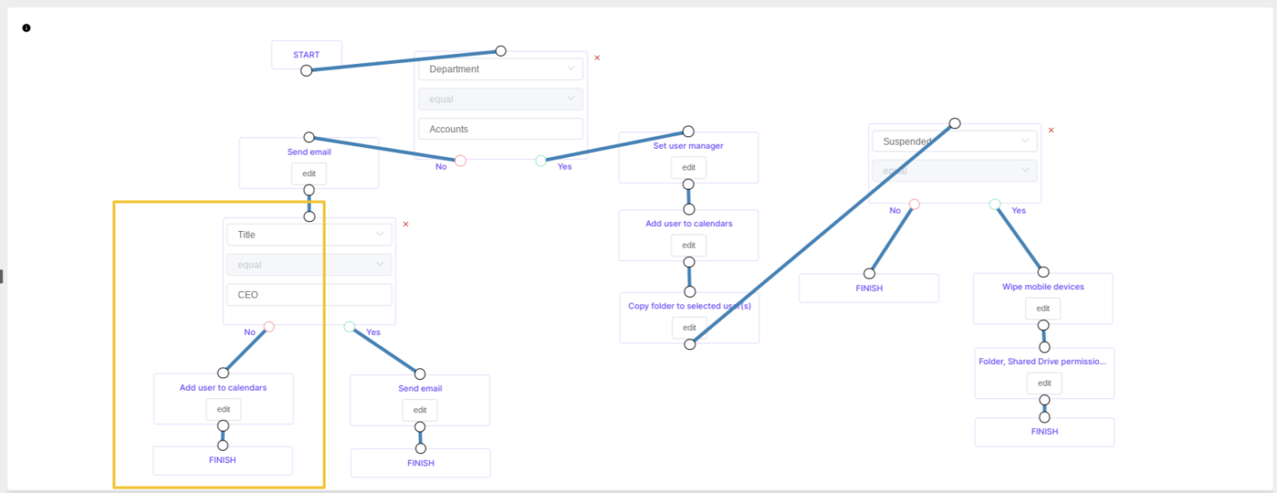Open the equal operator dropdown in Title condition
This screenshot has height=493, width=1277.
pos(308,264)
